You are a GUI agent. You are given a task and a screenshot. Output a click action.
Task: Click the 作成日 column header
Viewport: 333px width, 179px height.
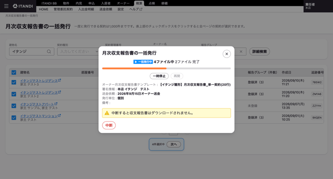click(286, 72)
